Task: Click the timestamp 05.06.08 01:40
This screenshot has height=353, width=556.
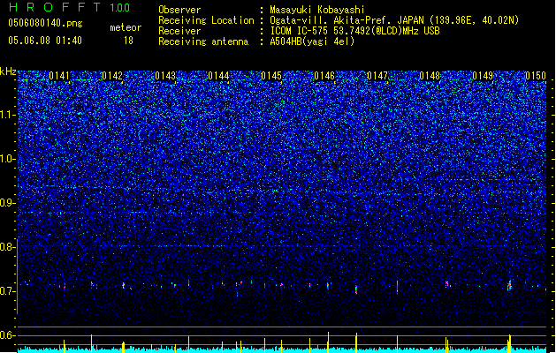Action: (45, 41)
